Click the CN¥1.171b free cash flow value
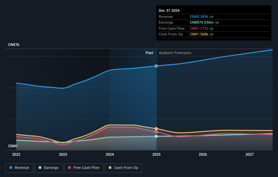The height and width of the screenshot is (177, 278). click(x=199, y=28)
